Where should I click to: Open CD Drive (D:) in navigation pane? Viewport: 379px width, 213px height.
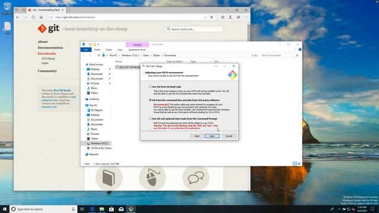[x=101, y=148]
